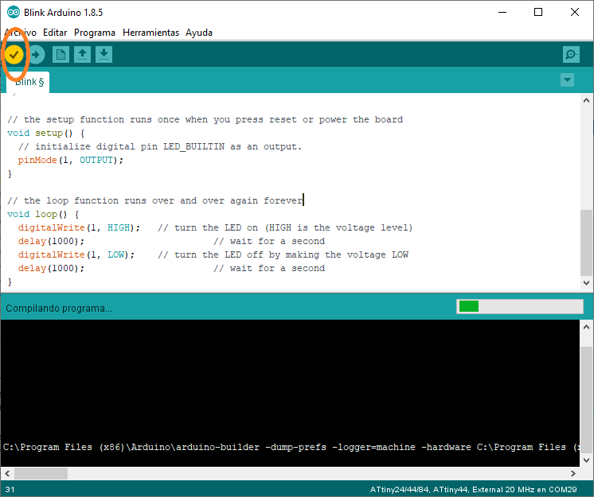Open the Editar menu
Screen dimensions: 594x497
pyautogui.click(x=55, y=33)
